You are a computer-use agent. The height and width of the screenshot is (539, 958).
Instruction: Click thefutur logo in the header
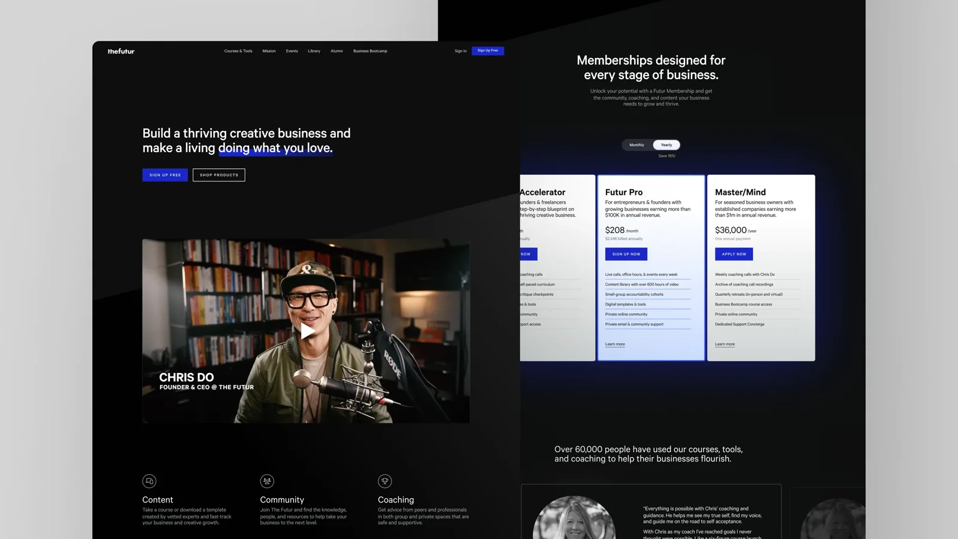click(121, 52)
